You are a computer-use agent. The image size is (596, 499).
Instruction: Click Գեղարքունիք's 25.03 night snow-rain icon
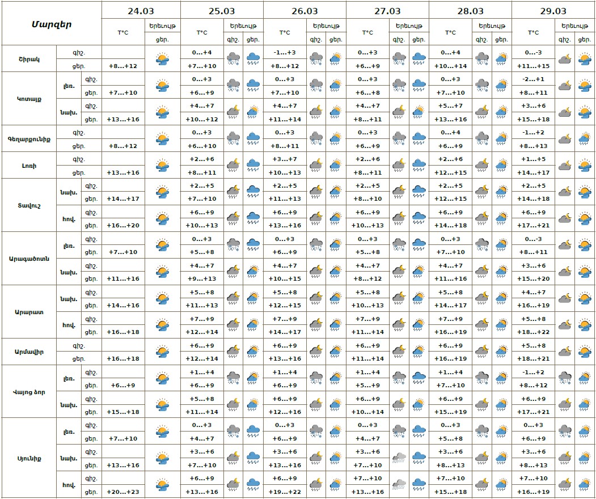(x=233, y=139)
